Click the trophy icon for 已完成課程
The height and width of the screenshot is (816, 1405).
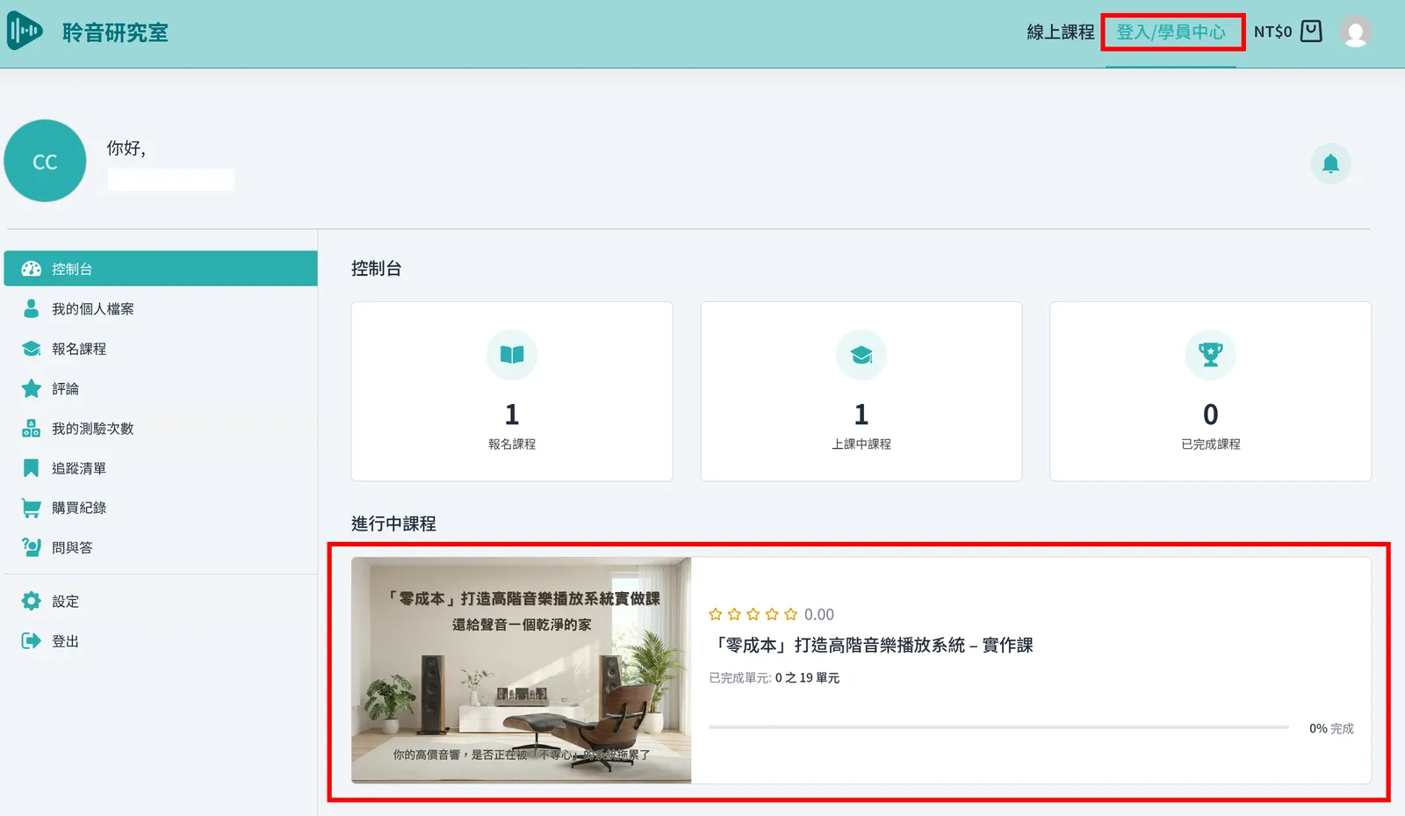1210,355
